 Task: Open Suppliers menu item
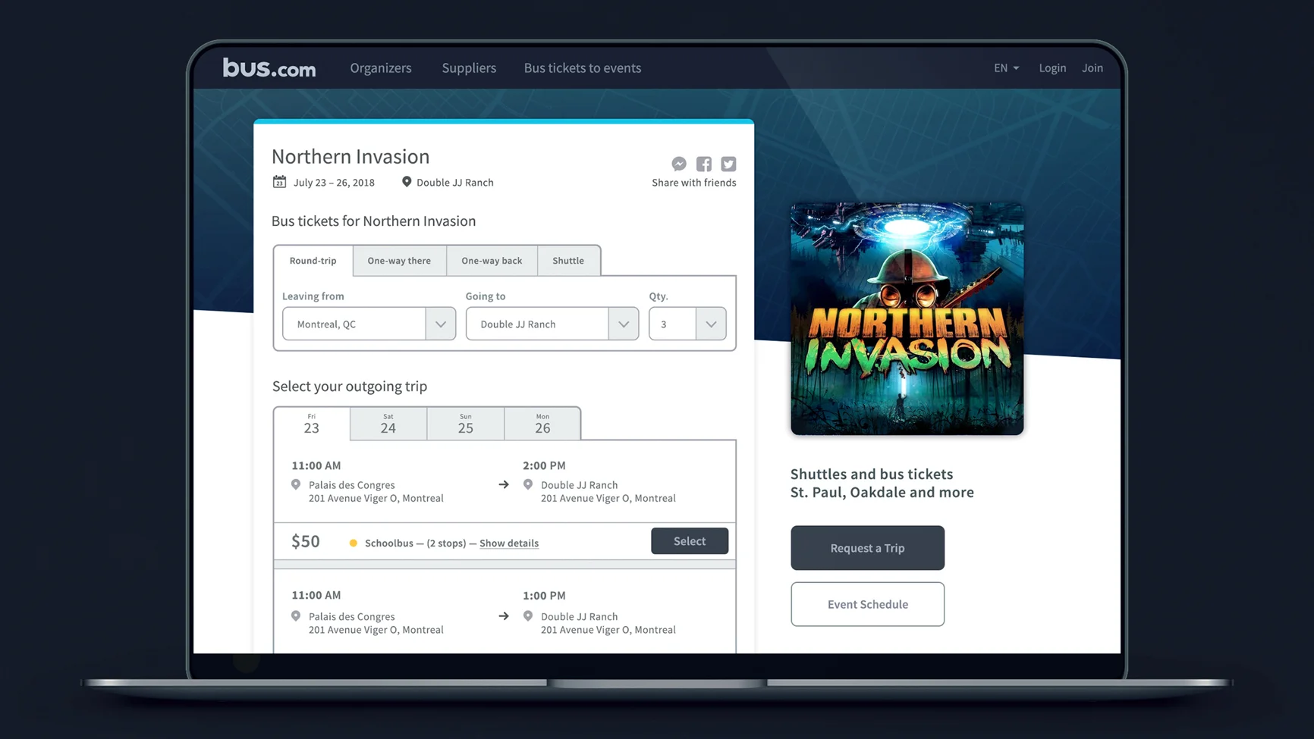pyautogui.click(x=469, y=68)
